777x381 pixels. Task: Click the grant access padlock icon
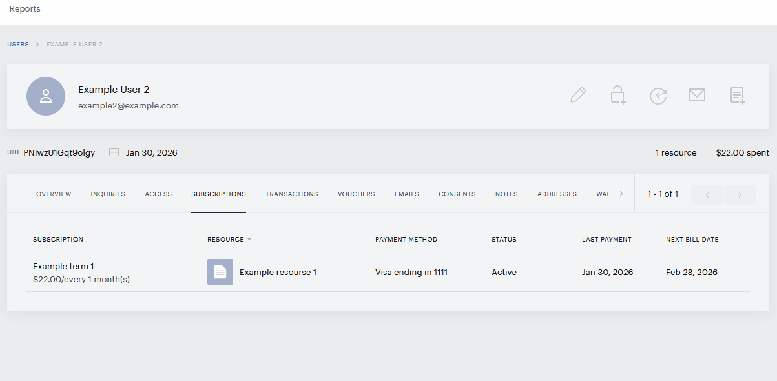tap(618, 96)
